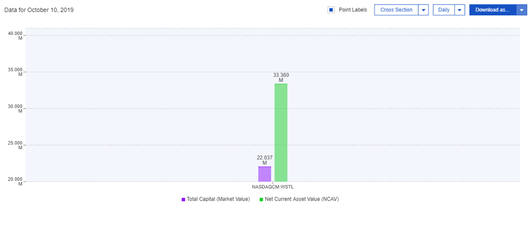Screen dimensions: 531x244
Task: Click the 30.000 M y-axis label
Action: coord(15,108)
